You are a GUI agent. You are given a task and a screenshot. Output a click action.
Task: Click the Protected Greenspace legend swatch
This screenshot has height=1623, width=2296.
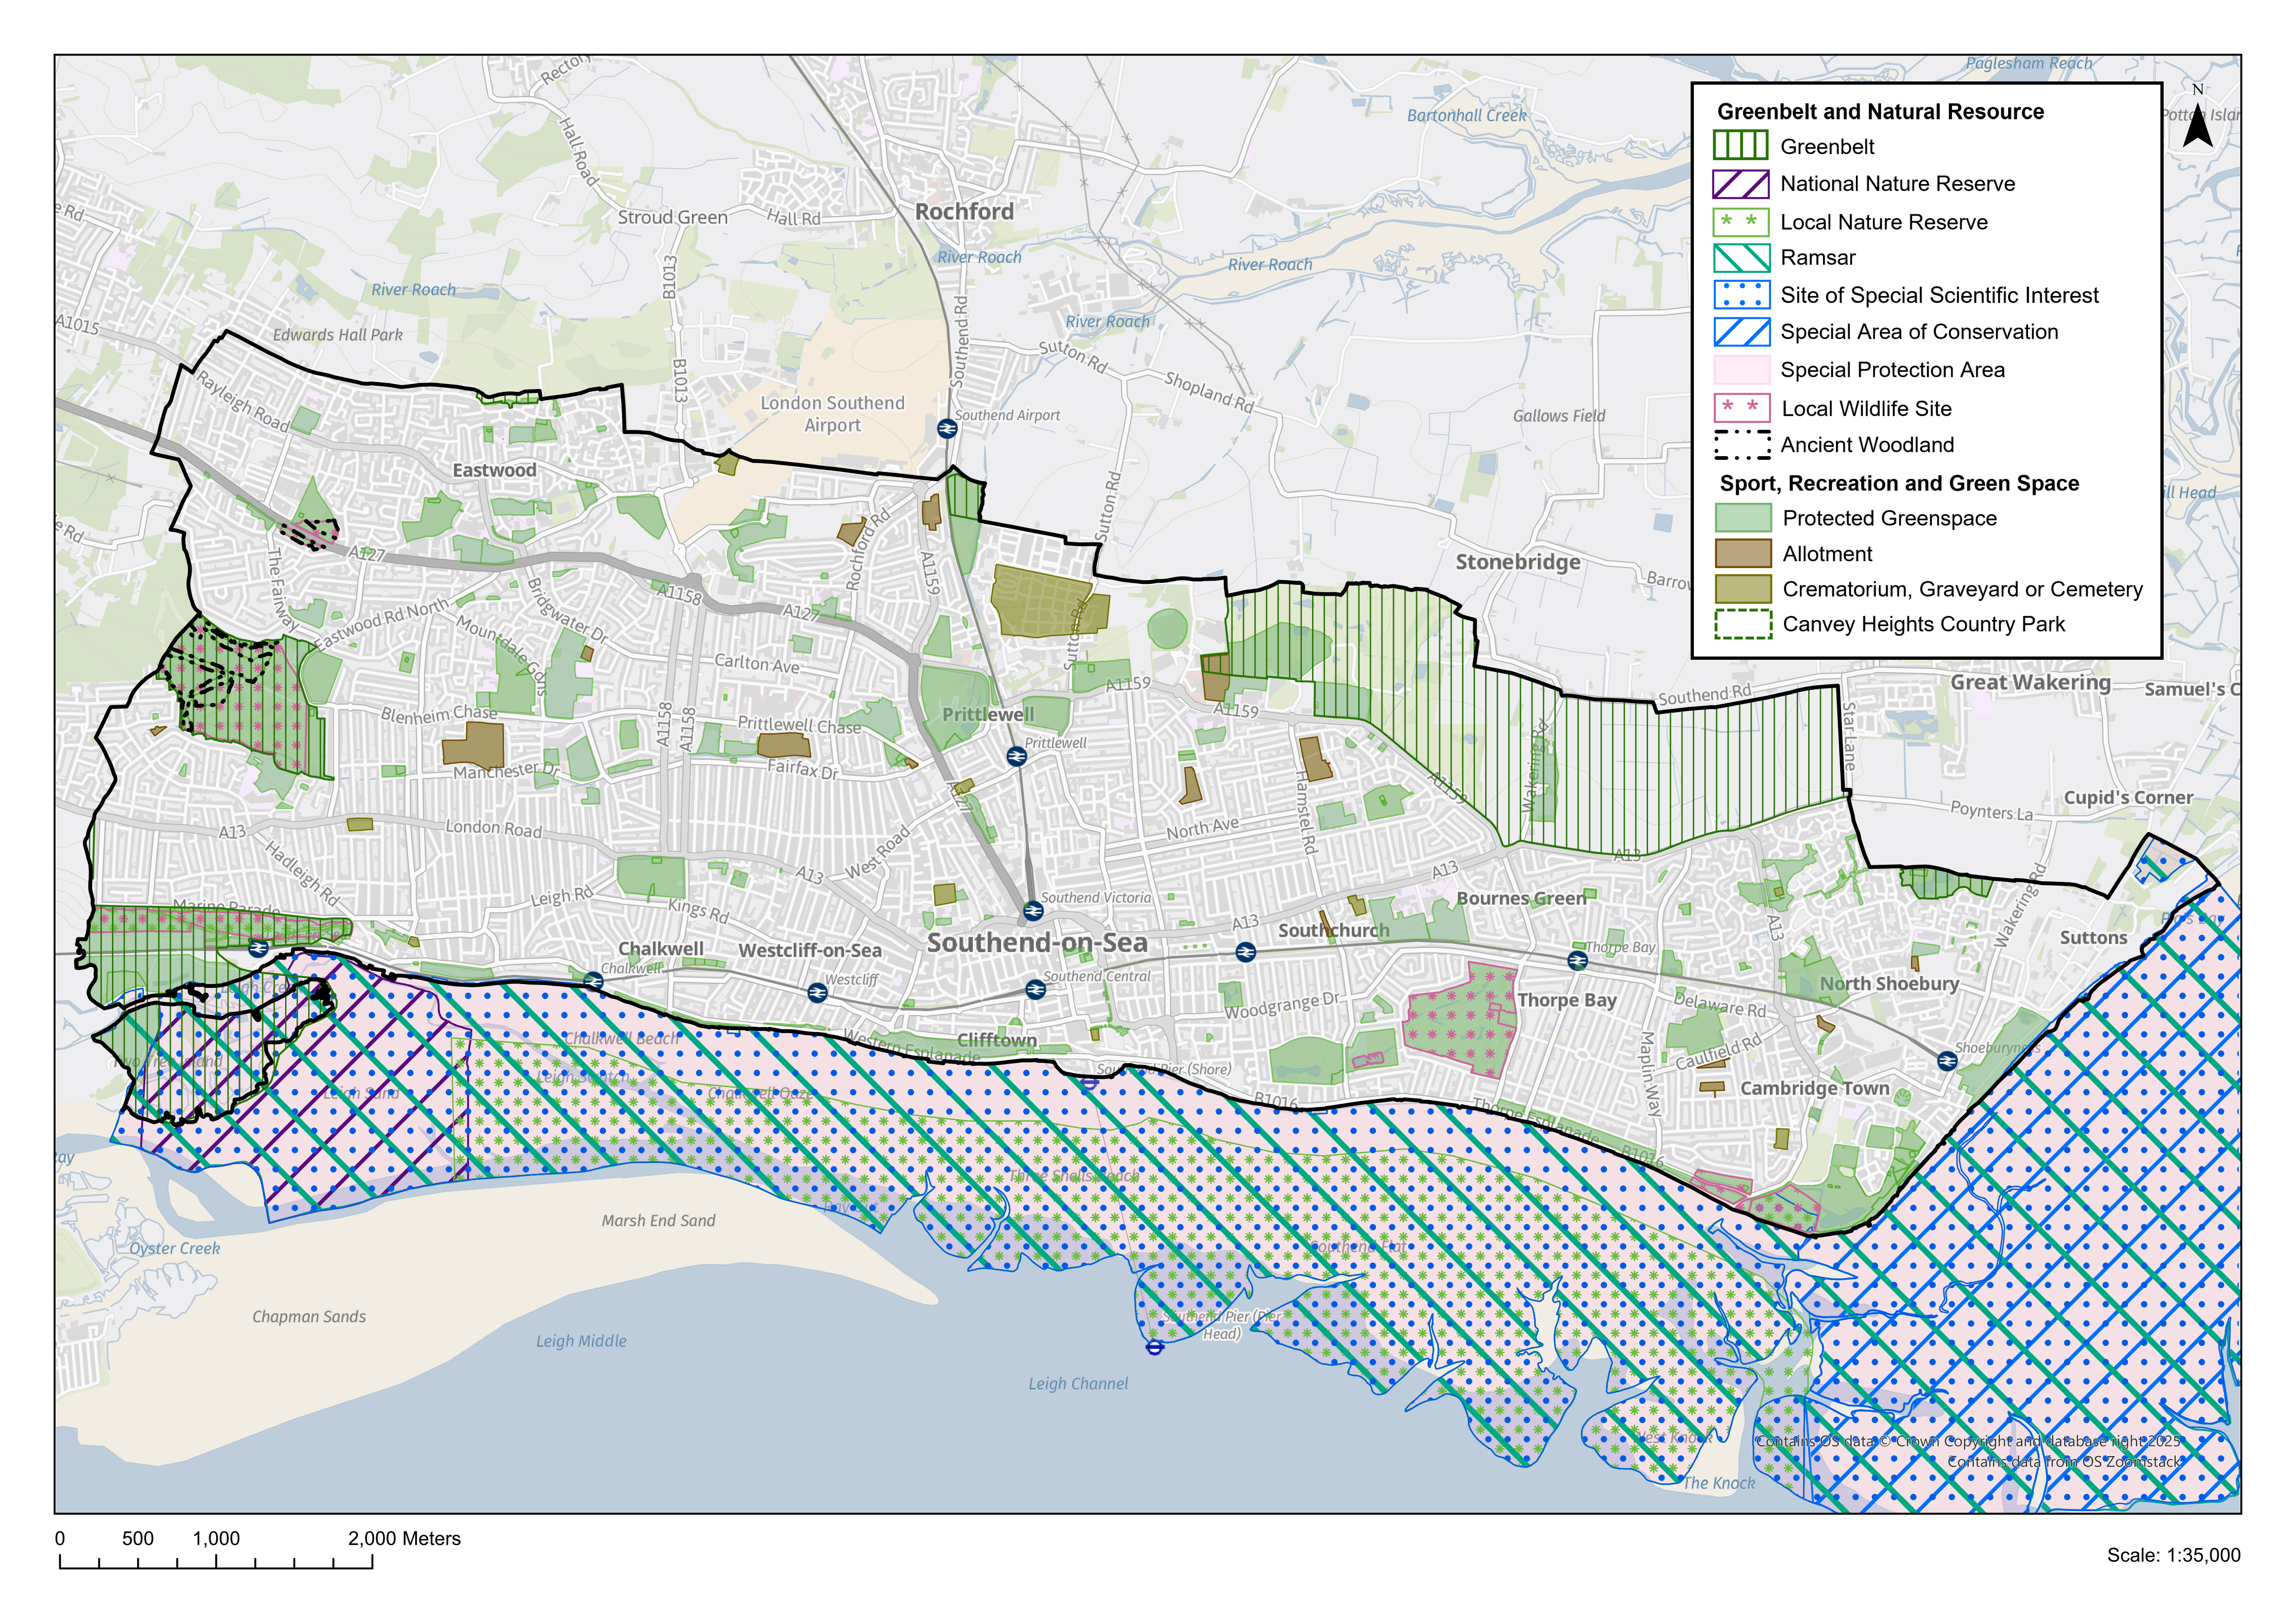(1743, 518)
